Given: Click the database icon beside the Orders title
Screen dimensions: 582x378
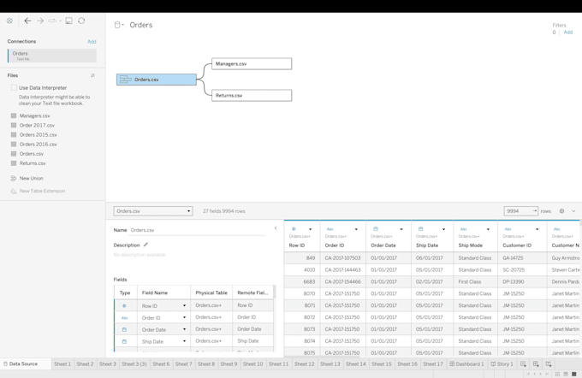Looking at the screenshot, I should (117, 25).
